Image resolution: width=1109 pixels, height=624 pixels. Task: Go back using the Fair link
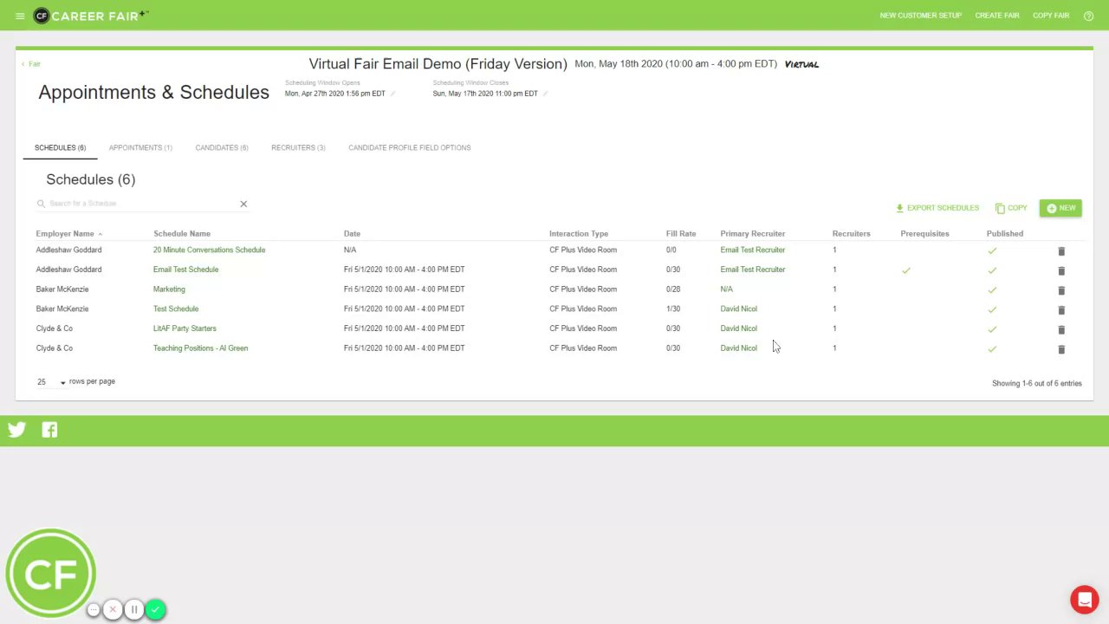point(31,64)
